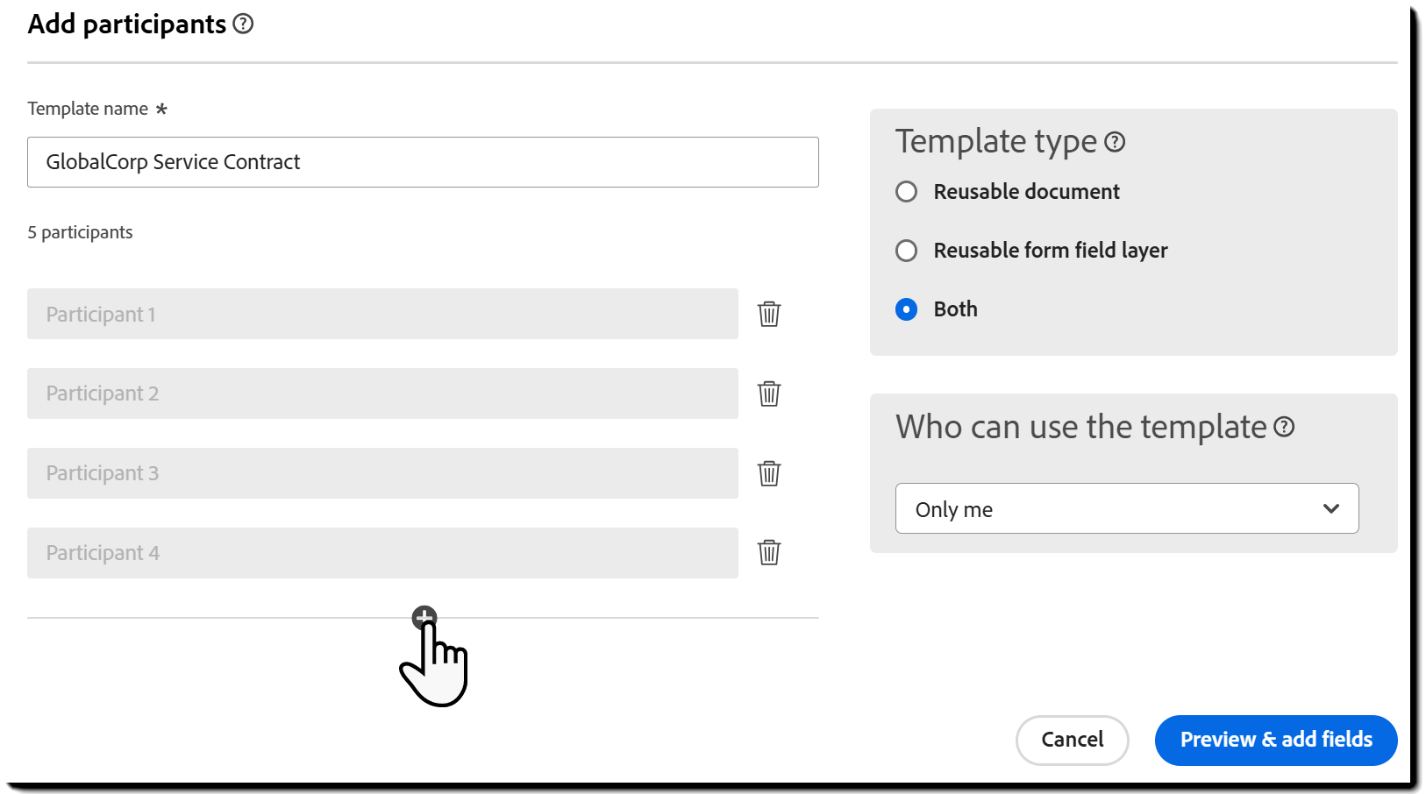Remove Participant 3 using trash icon
Image resolution: width=1426 pixels, height=794 pixels.
tap(769, 473)
